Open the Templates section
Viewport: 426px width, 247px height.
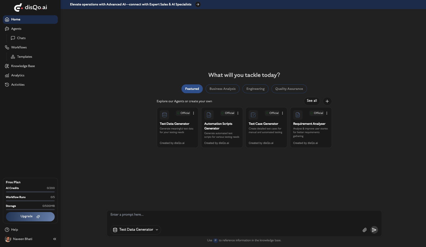tap(25, 57)
